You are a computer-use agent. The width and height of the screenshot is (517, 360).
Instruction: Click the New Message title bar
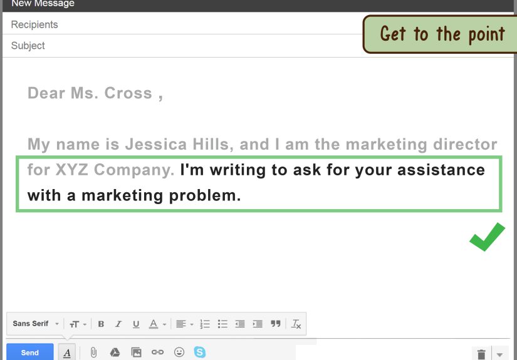click(x=258, y=5)
